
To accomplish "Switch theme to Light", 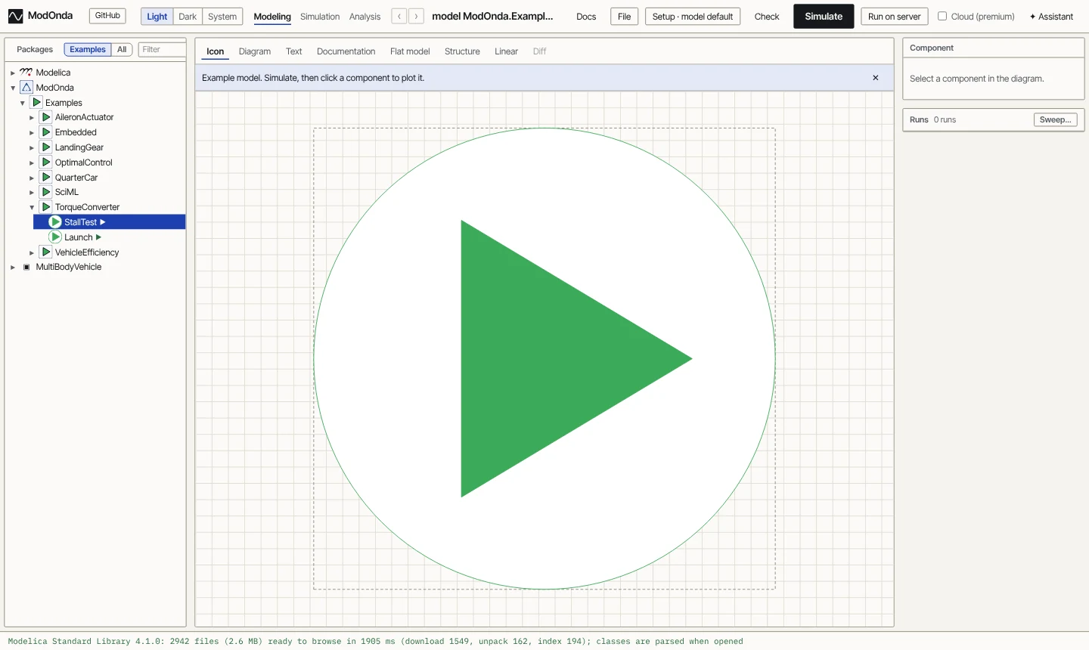I will click(x=157, y=17).
